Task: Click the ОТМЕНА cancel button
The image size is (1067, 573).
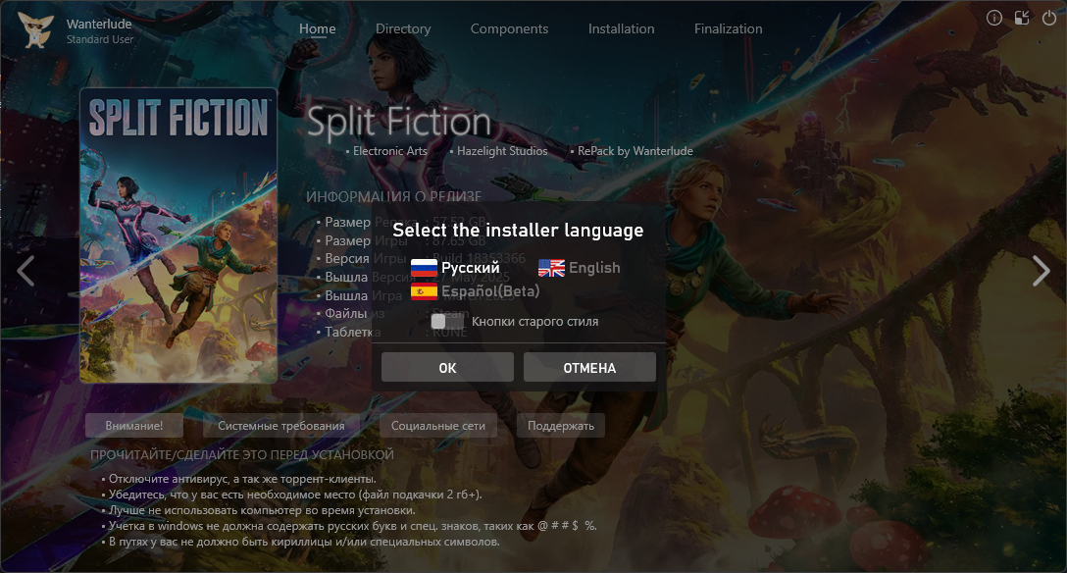Action: [589, 368]
